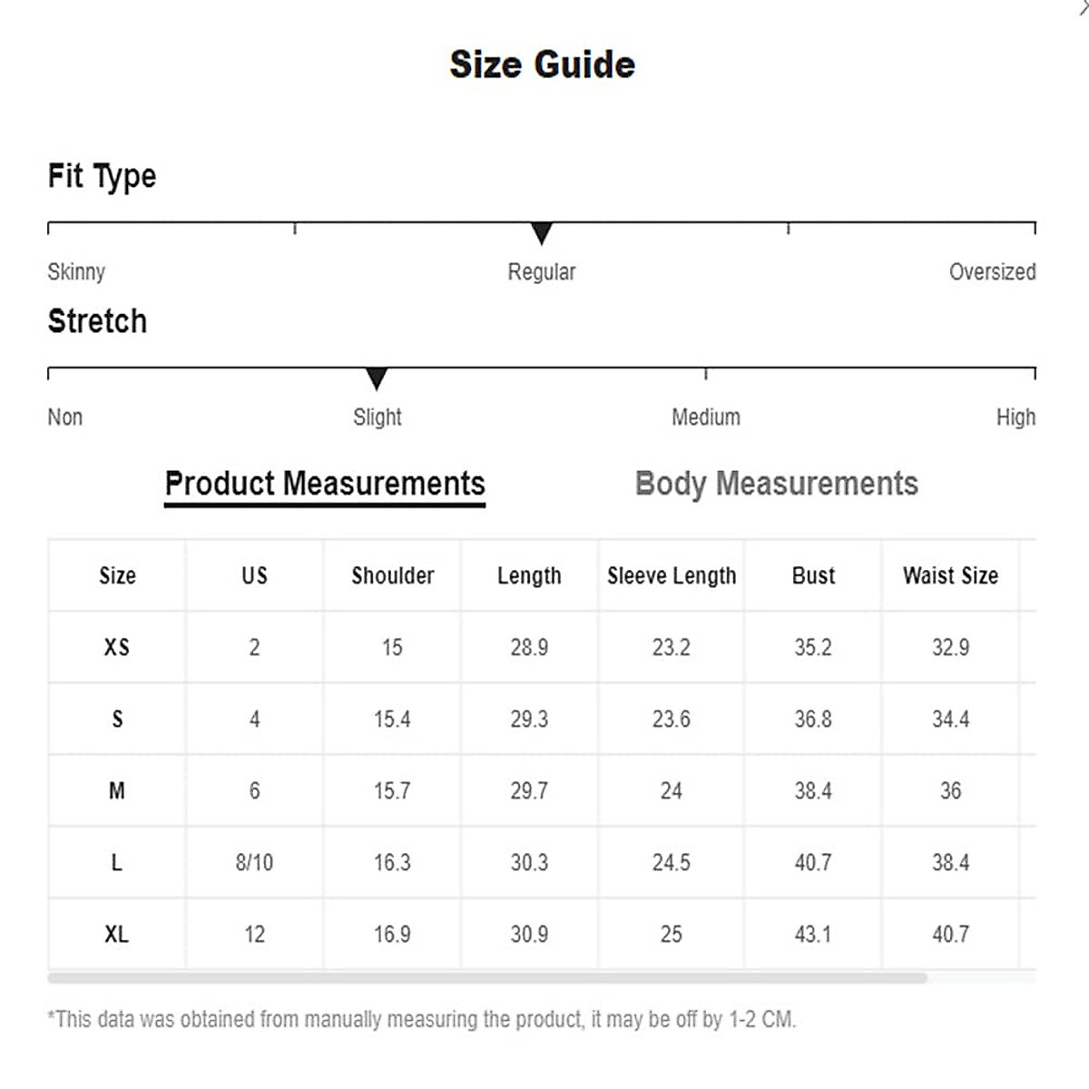Click the Skinny fit label
1089x1089 pixels.
pos(76,271)
